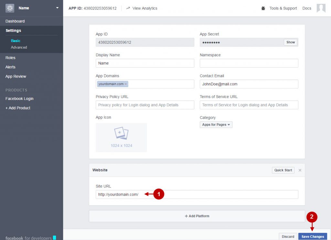Click the App ID field
The height and width of the screenshot is (240, 331).
[x=145, y=42]
